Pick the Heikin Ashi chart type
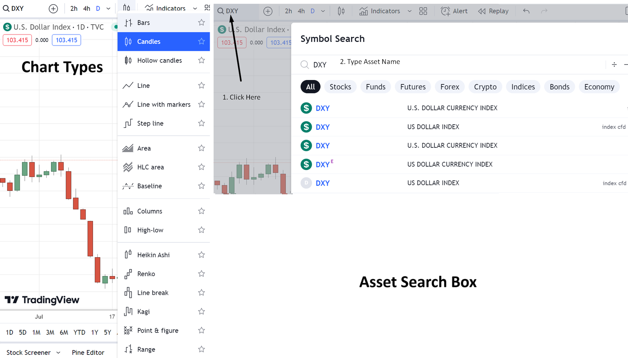628x358 pixels. click(x=164, y=255)
